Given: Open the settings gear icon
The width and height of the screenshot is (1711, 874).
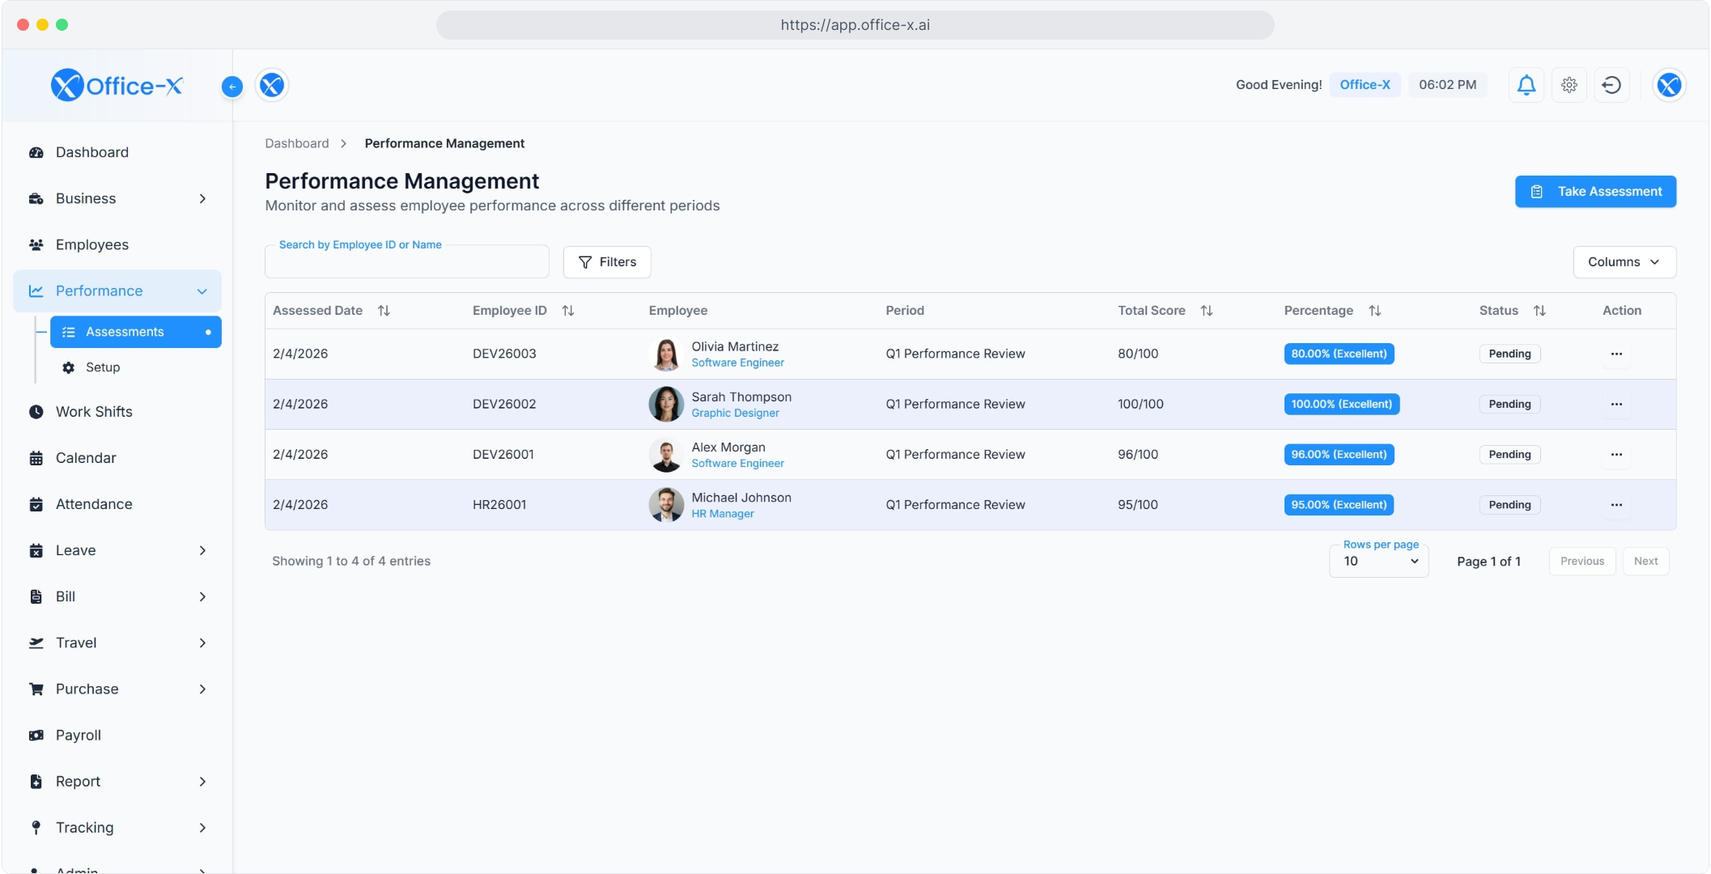Looking at the screenshot, I should (1569, 85).
